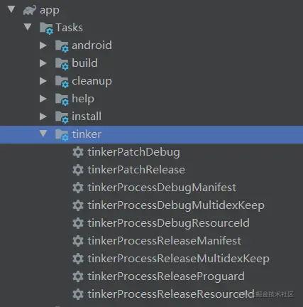
Task: Select the tinkerProcessDebugResourceId task
Action: [168, 223]
